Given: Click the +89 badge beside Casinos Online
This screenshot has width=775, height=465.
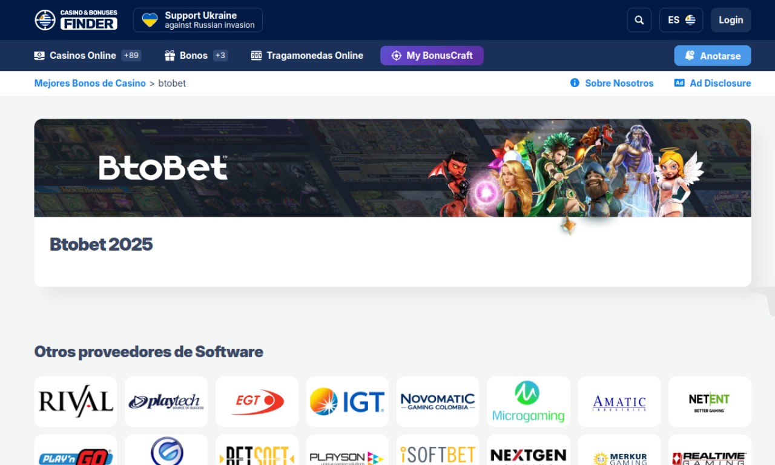Looking at the screenshot, I should coord(131,56).
